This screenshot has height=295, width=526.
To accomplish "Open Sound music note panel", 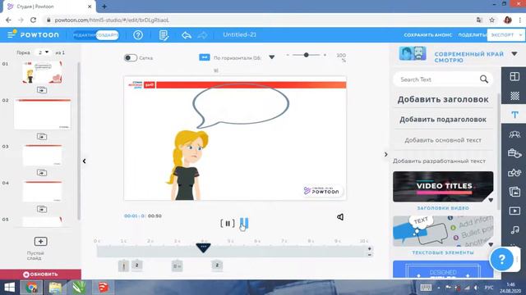I will pyautogui.click(x=514, y=229).
